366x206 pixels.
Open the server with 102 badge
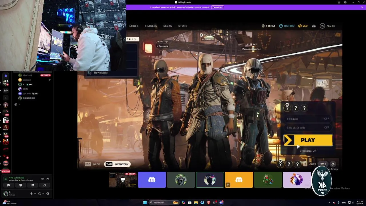coord(5,134)
